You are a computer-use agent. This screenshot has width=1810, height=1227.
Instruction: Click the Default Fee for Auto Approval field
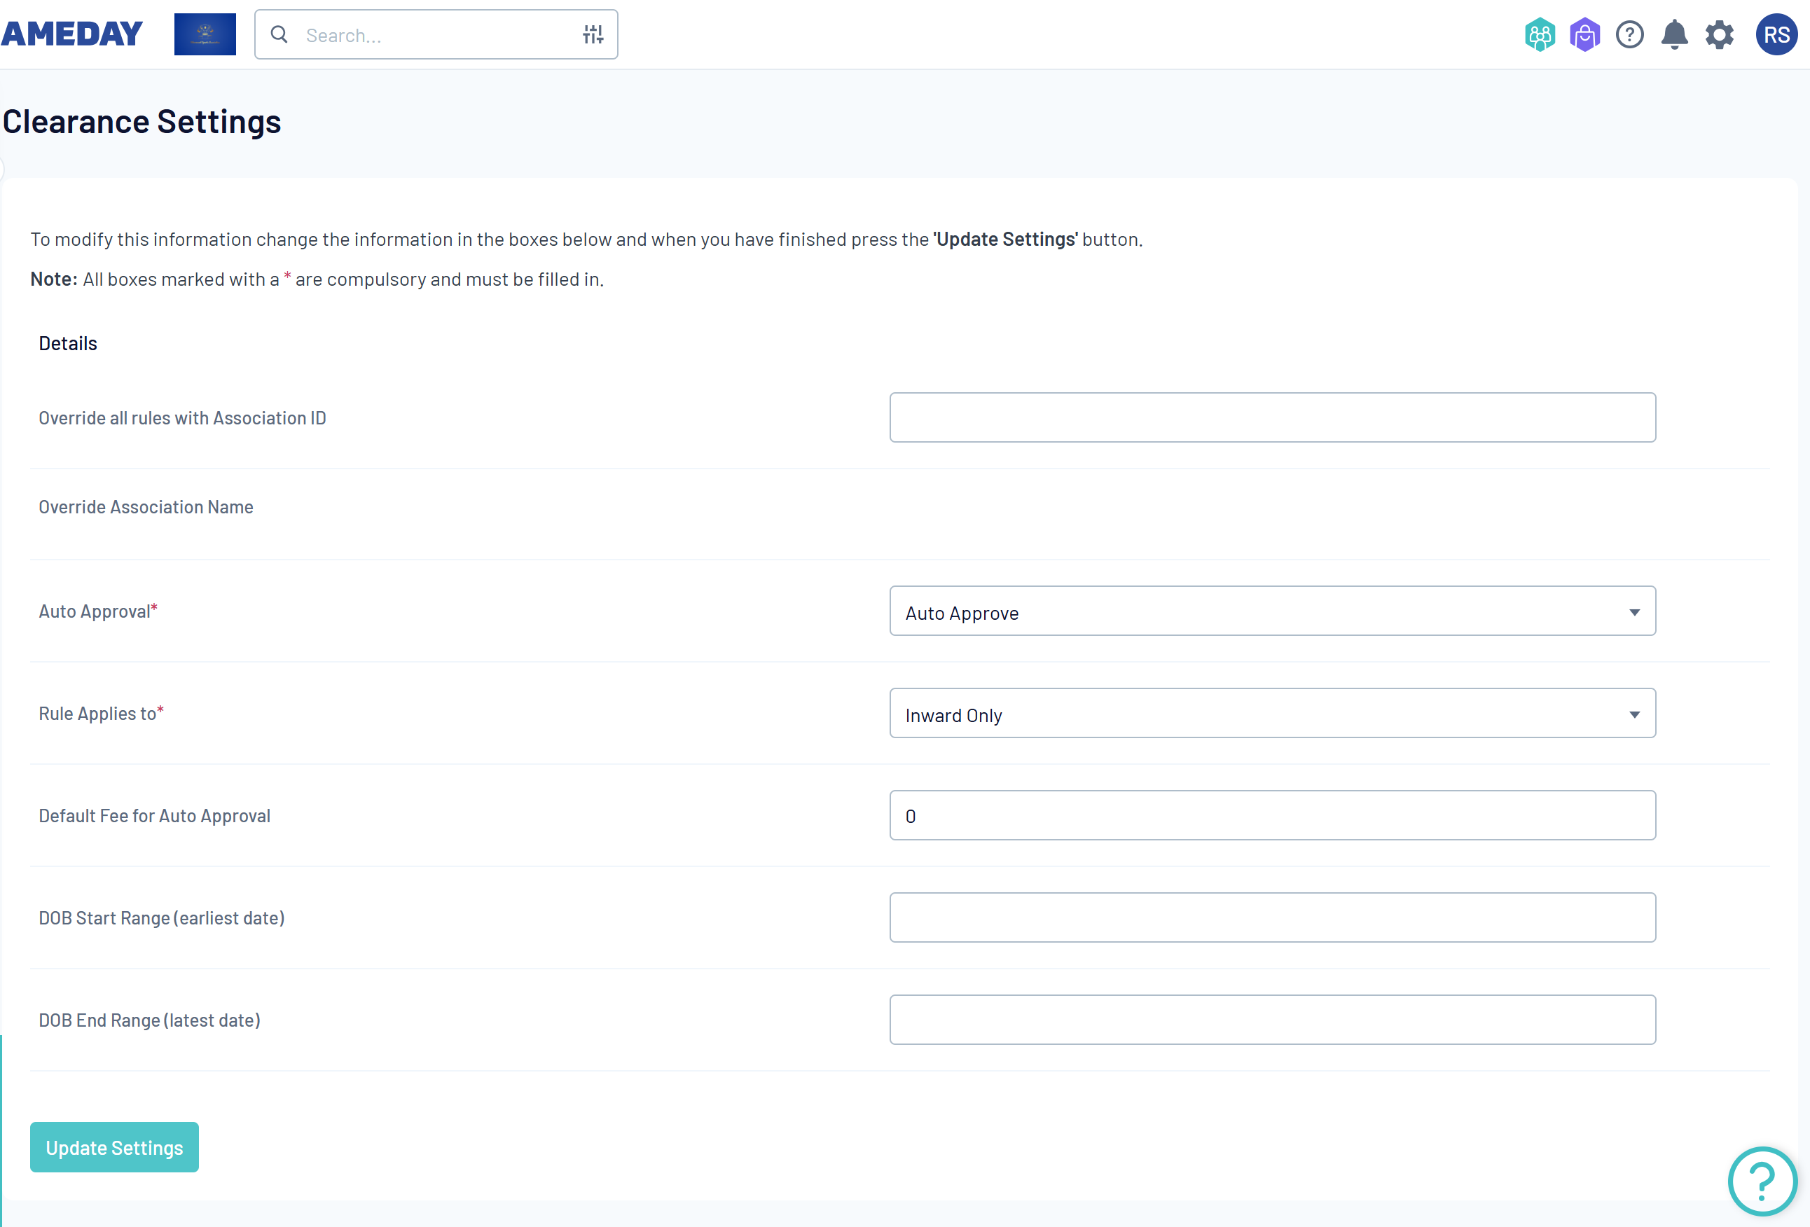point(1271,816)
